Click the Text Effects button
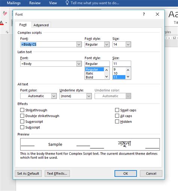178x191 pixels. (57, 173)
